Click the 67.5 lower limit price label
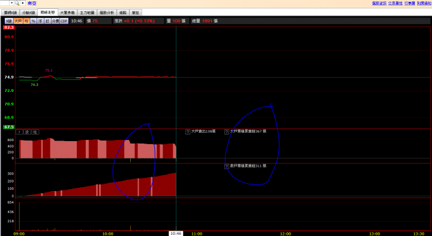Viewport: 432px width, 236px height. (x=9, y=127)
